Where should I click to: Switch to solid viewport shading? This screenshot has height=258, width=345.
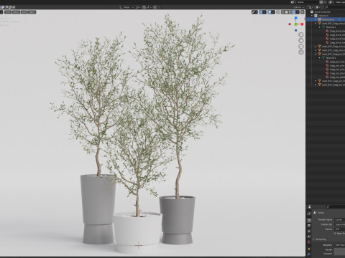click(x=287, y=12)
